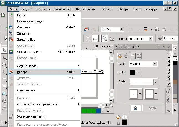Click the Zoom in magnifier icon
Viewport: 179px width, 127px height.
[x=157, y=29]
